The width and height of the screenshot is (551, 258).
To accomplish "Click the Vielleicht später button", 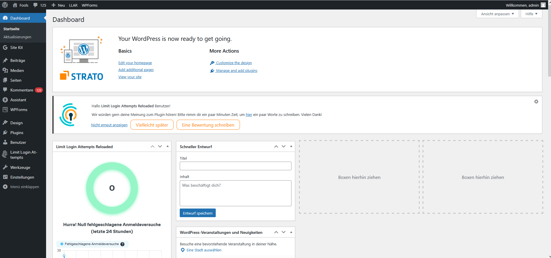I will (x=152, y=125).
